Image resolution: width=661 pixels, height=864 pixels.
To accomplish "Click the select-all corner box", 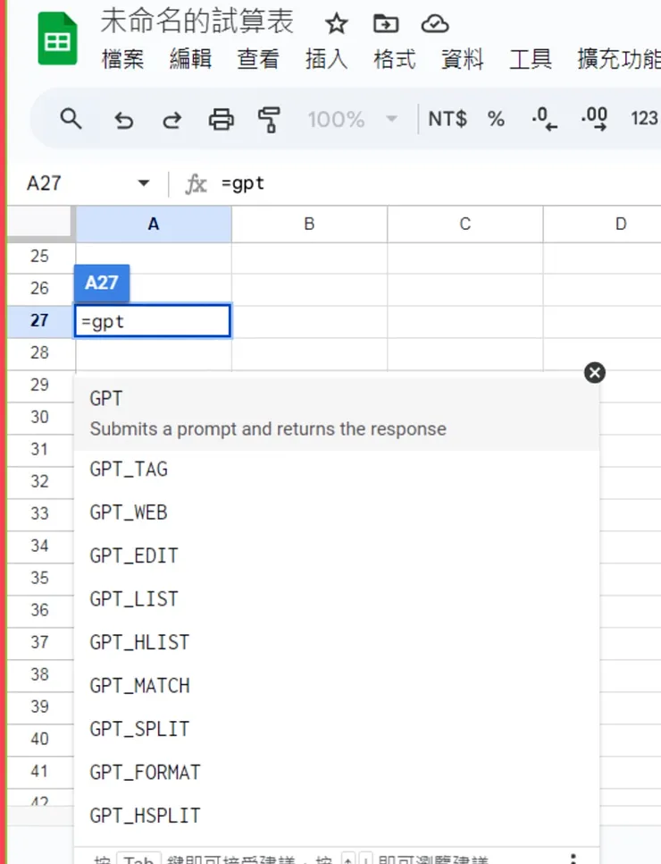I will tap(39, 224).
